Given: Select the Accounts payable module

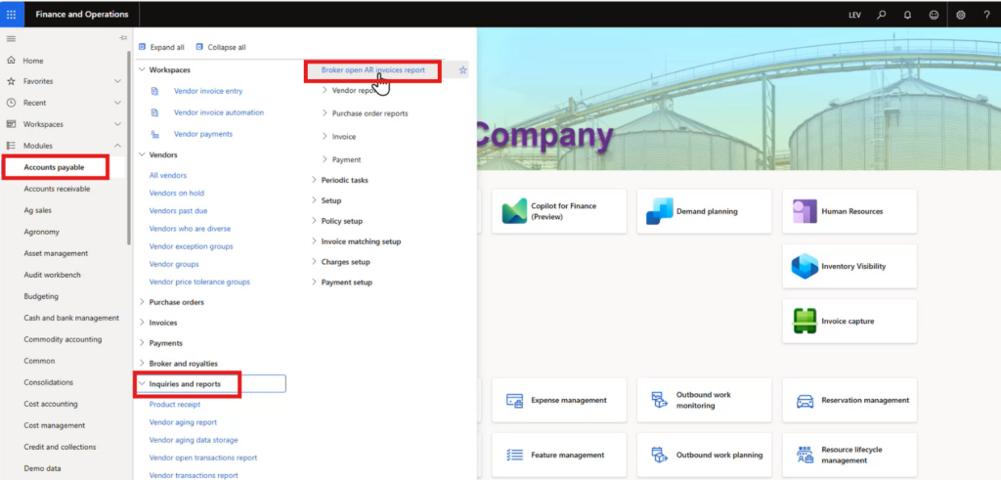Looking at the screenshot, I should pyautogui.click(x=55, y=167).
